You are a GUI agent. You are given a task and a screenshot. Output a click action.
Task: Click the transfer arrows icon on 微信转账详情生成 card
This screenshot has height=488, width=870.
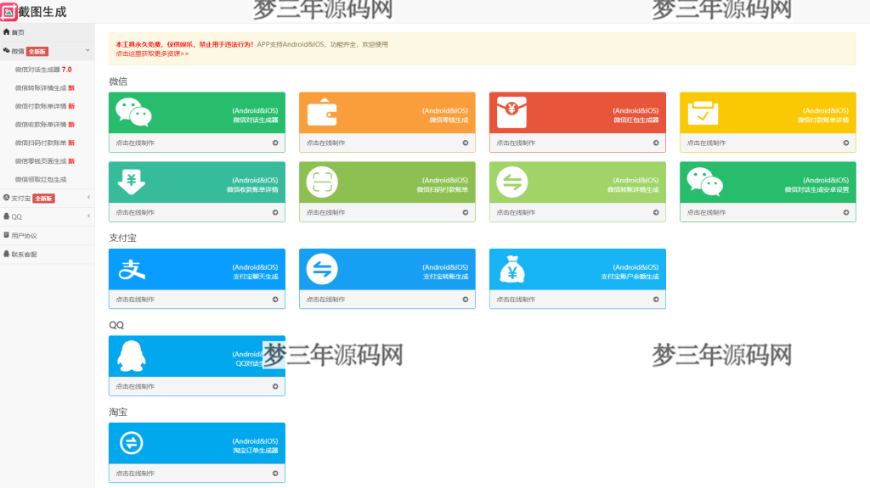tap(511, 182)
